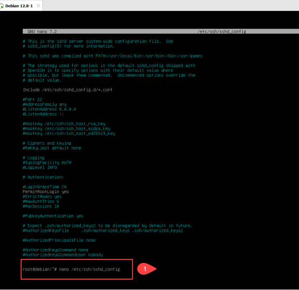This screenshot has width=299, height=290.
Task: Switch to the Debian 12.8-1 tab
Action: (x=19, y=6)
